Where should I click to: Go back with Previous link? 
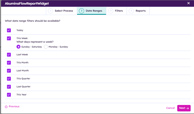[x=12, y=107]
